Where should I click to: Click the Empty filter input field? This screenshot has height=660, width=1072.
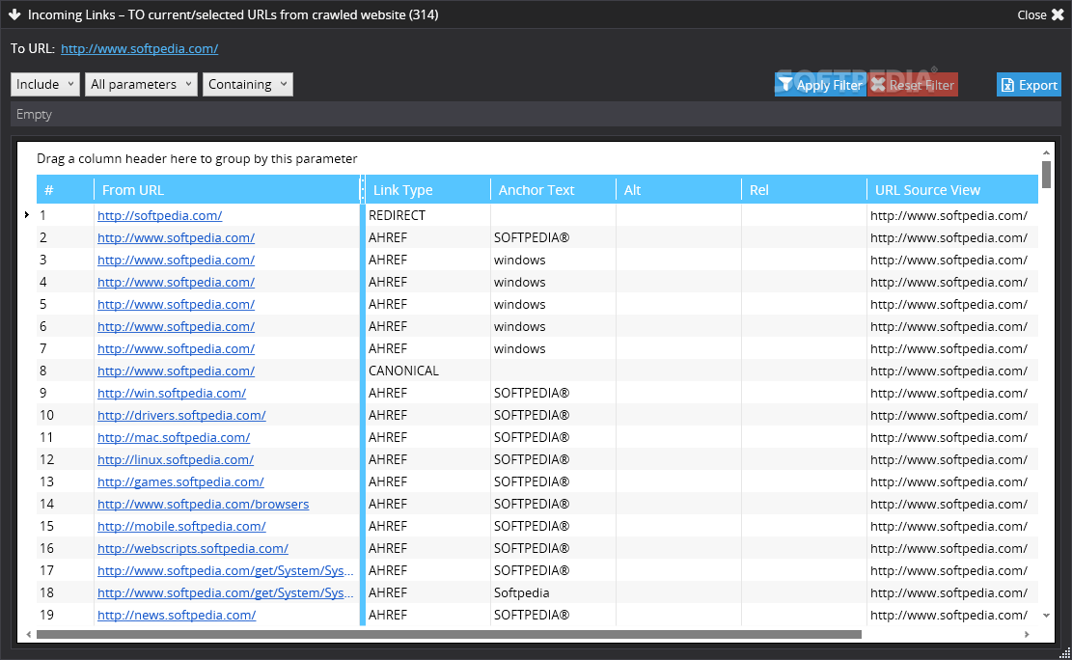click(536, 114)
